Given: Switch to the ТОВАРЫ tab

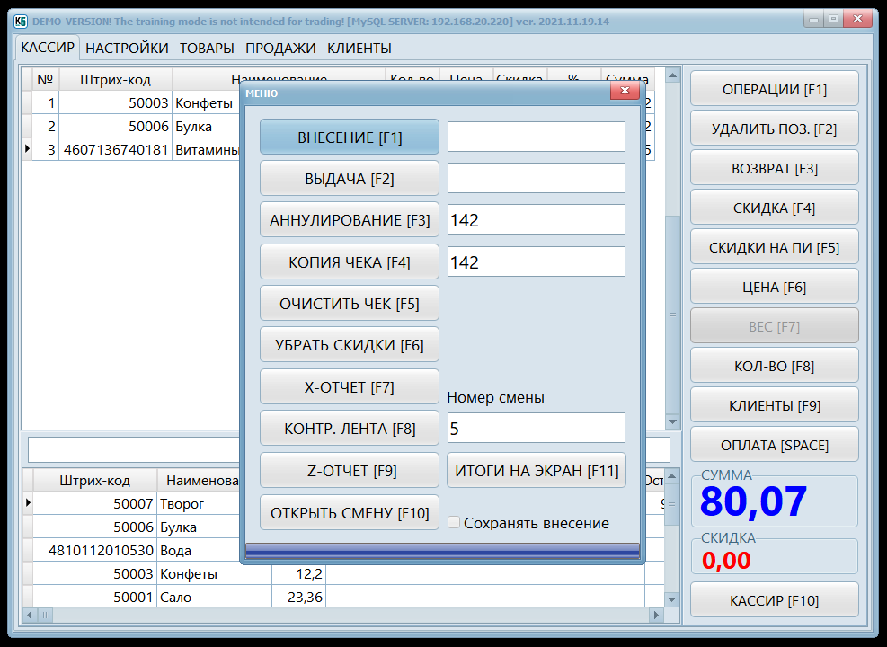Looking at the screenshot, I should [x=207, y=48].
